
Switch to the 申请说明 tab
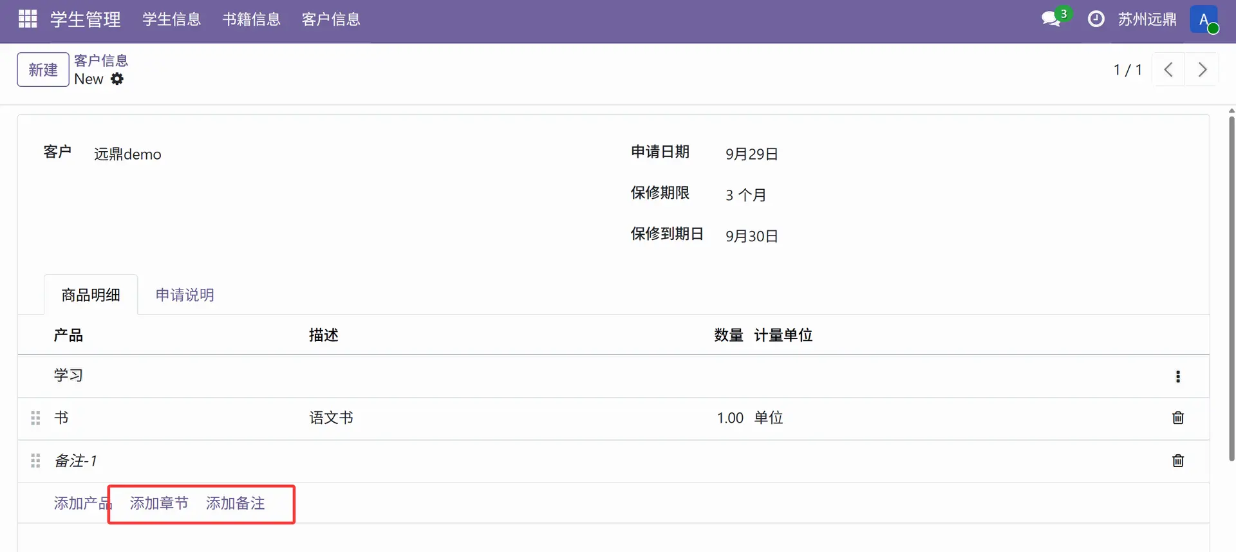click(185, 295)
